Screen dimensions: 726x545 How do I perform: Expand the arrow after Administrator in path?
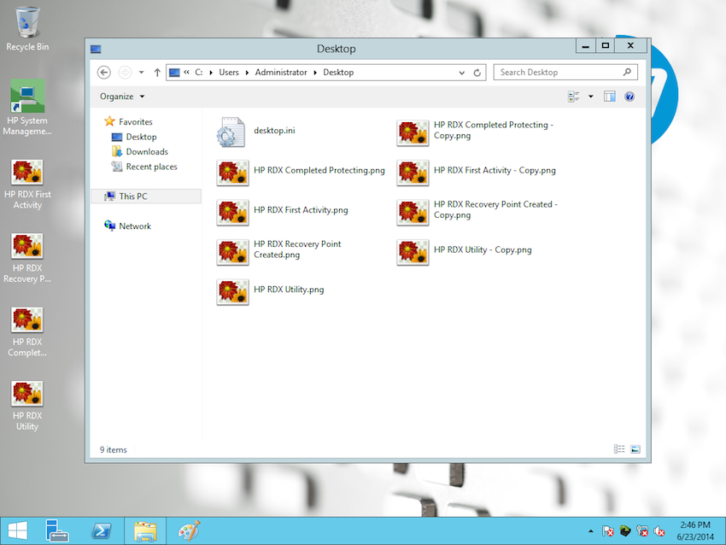click(x=315, y=73)
